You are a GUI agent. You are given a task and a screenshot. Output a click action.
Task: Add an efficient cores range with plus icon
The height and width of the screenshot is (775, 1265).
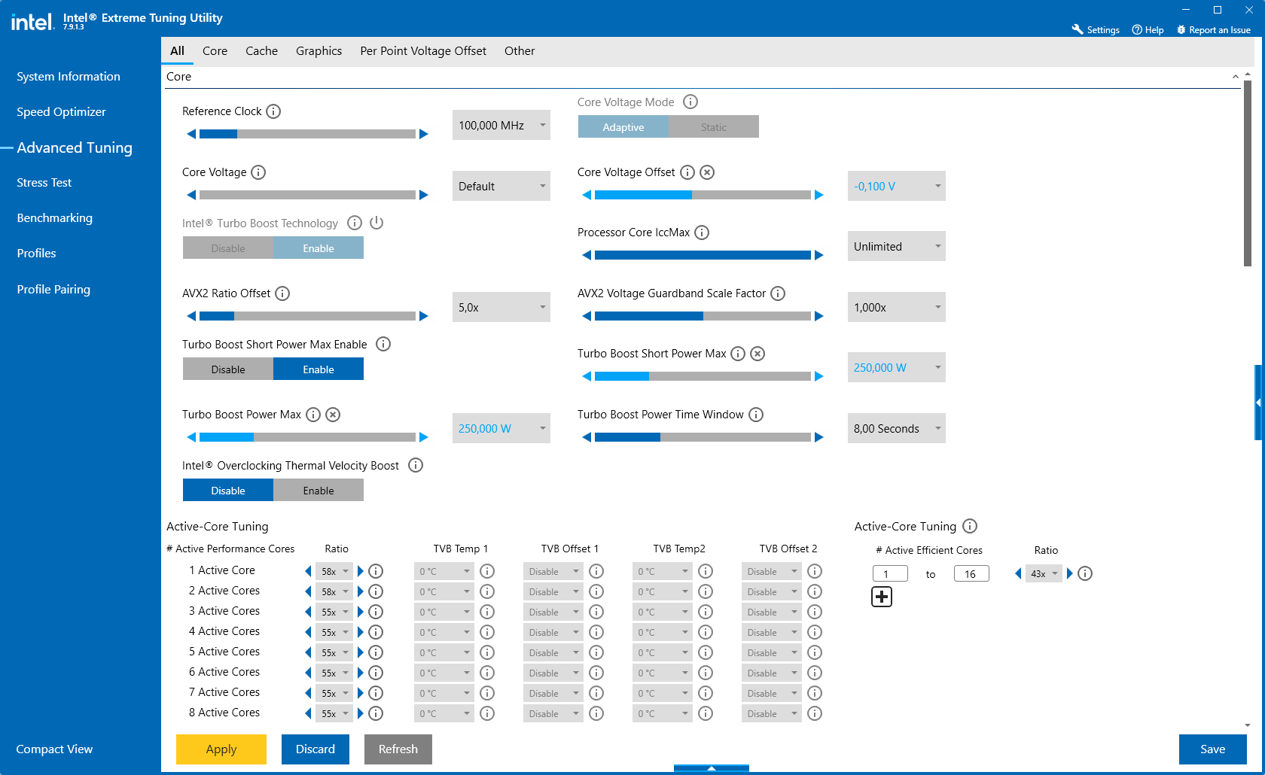coord(882,597)
